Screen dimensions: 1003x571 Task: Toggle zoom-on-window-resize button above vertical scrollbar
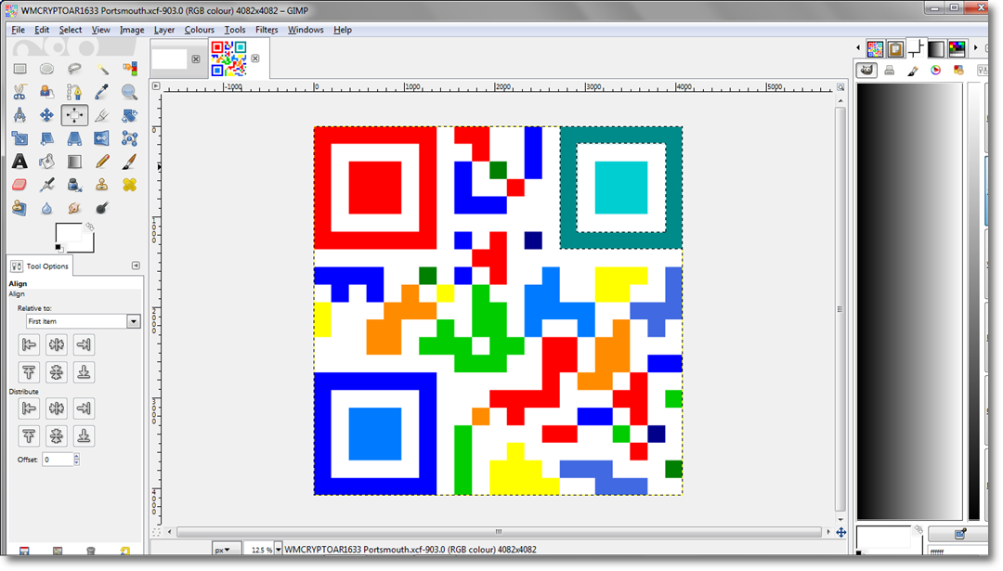point(840,87)
